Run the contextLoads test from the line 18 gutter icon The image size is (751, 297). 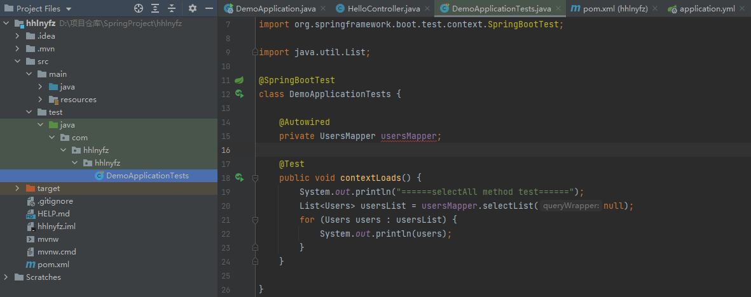239,178
